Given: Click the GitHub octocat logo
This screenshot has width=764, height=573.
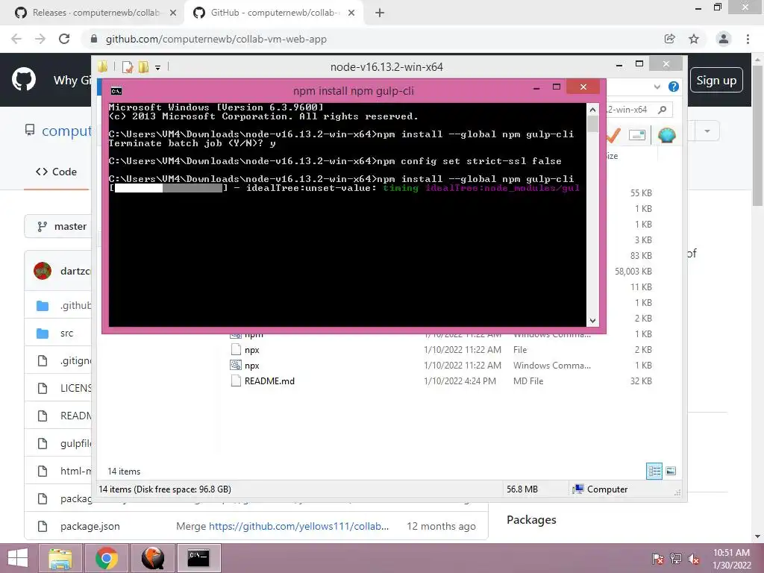Looking at the screenshot, I should [x=23, y=80].
